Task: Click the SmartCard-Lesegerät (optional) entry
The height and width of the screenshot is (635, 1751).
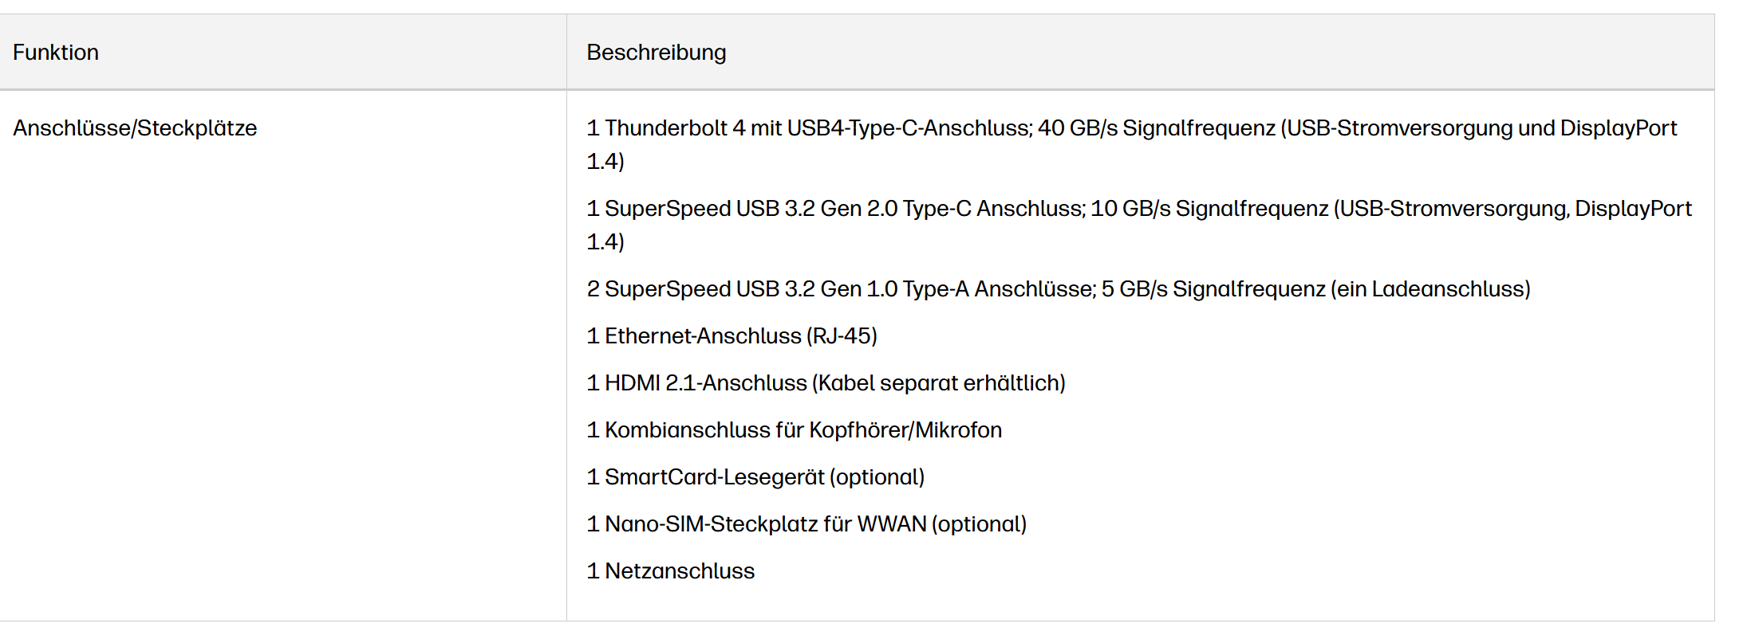Action: coord(755,477)
